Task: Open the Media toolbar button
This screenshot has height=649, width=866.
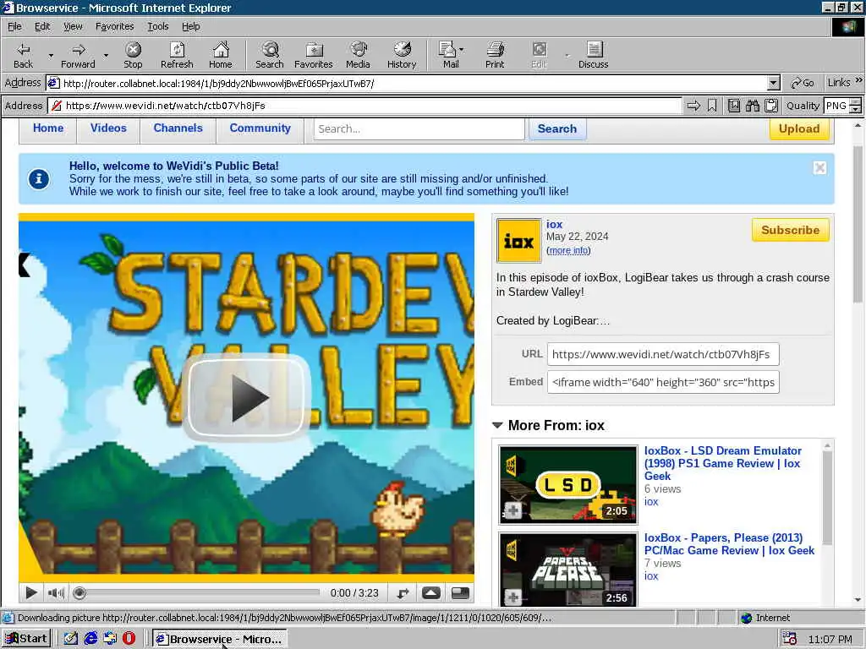Action: (358, 55)
